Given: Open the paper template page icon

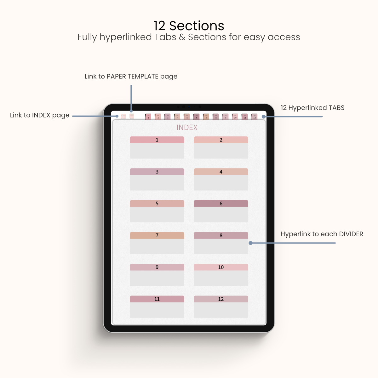Looking at the screenshot, I should [x=132, y=116].
